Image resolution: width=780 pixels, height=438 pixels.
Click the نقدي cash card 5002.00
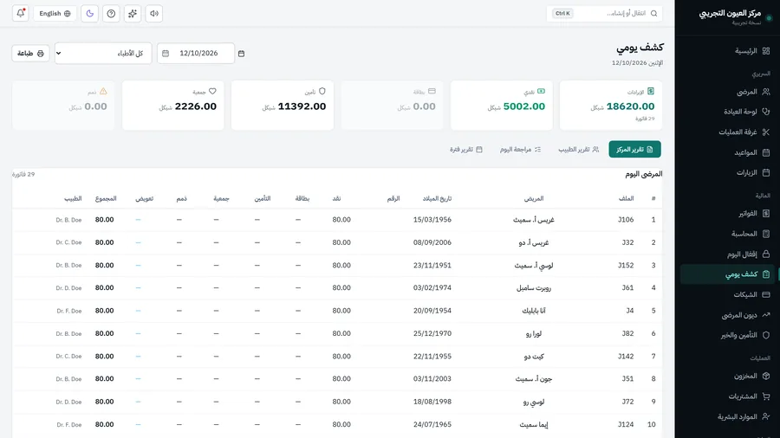502,106
